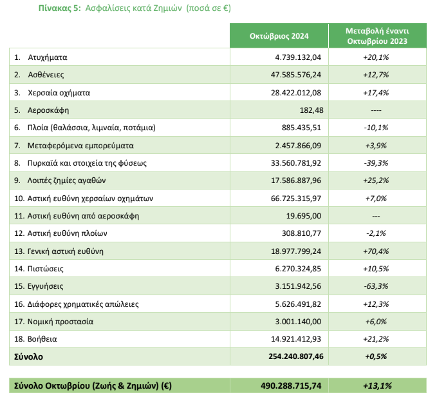Click the +70,4% cell
437x408 pixels.
(376, 251)
